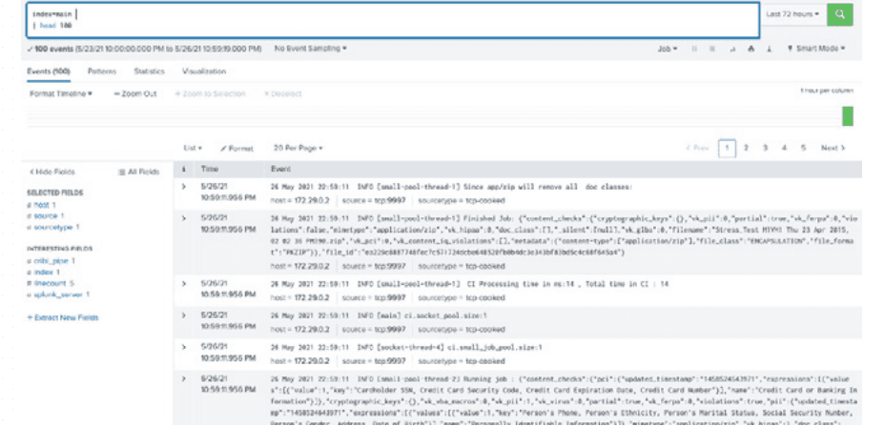885x426 pixels.
Task: Open the No Event Sampling dropdown
Action: pyautogui.click(x=310, y=48)
